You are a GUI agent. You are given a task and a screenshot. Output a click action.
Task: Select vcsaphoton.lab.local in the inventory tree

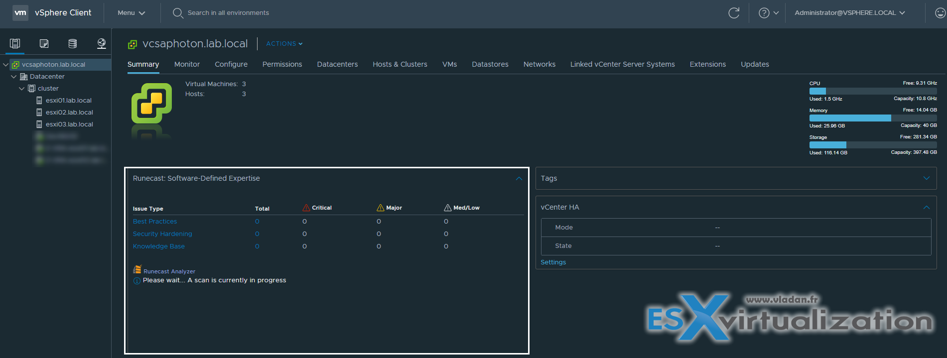click(53, 64)
